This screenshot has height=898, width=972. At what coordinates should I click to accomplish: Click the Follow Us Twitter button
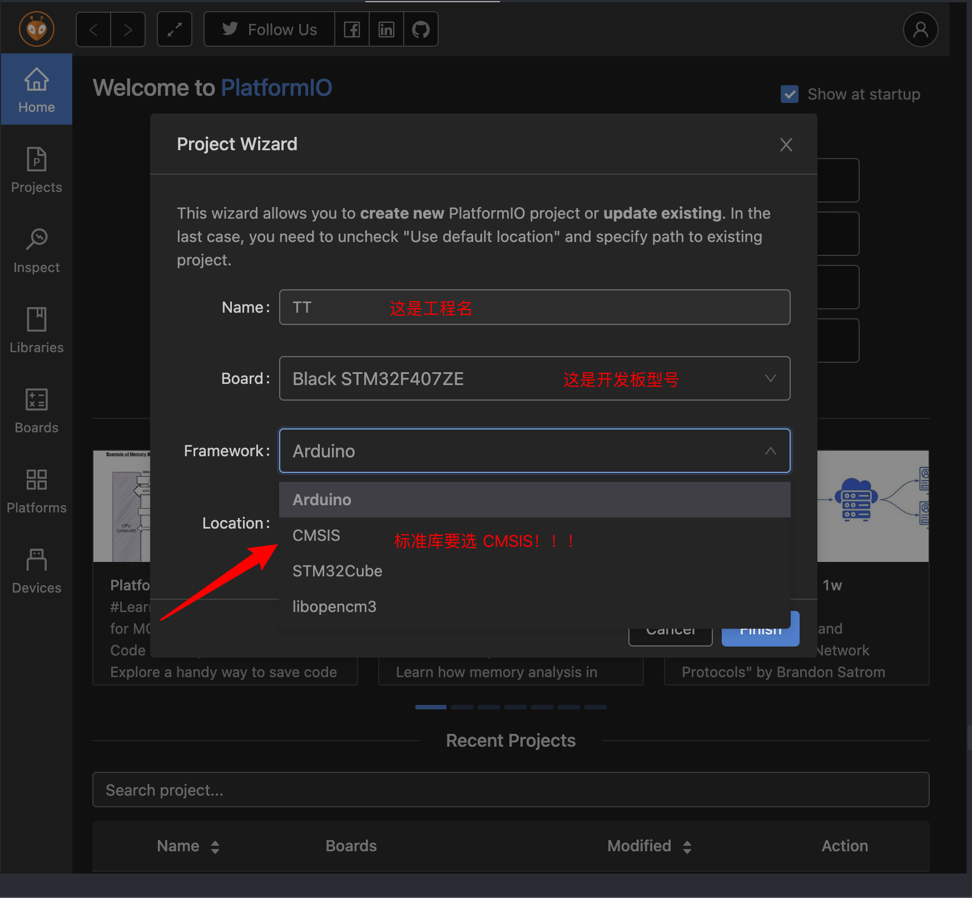(x=270, y=29)
